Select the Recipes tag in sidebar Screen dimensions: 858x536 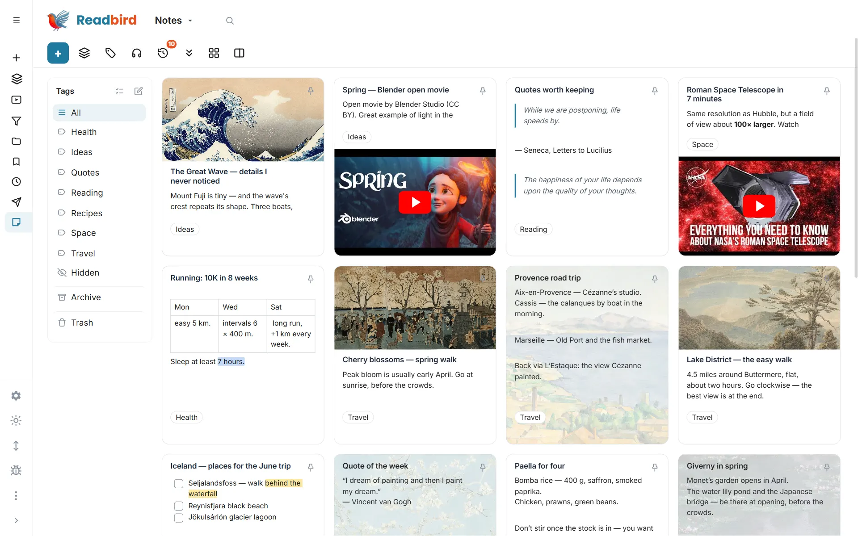(99, 214)
